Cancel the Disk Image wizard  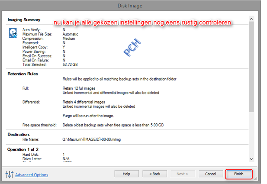(x=211, y=174)
